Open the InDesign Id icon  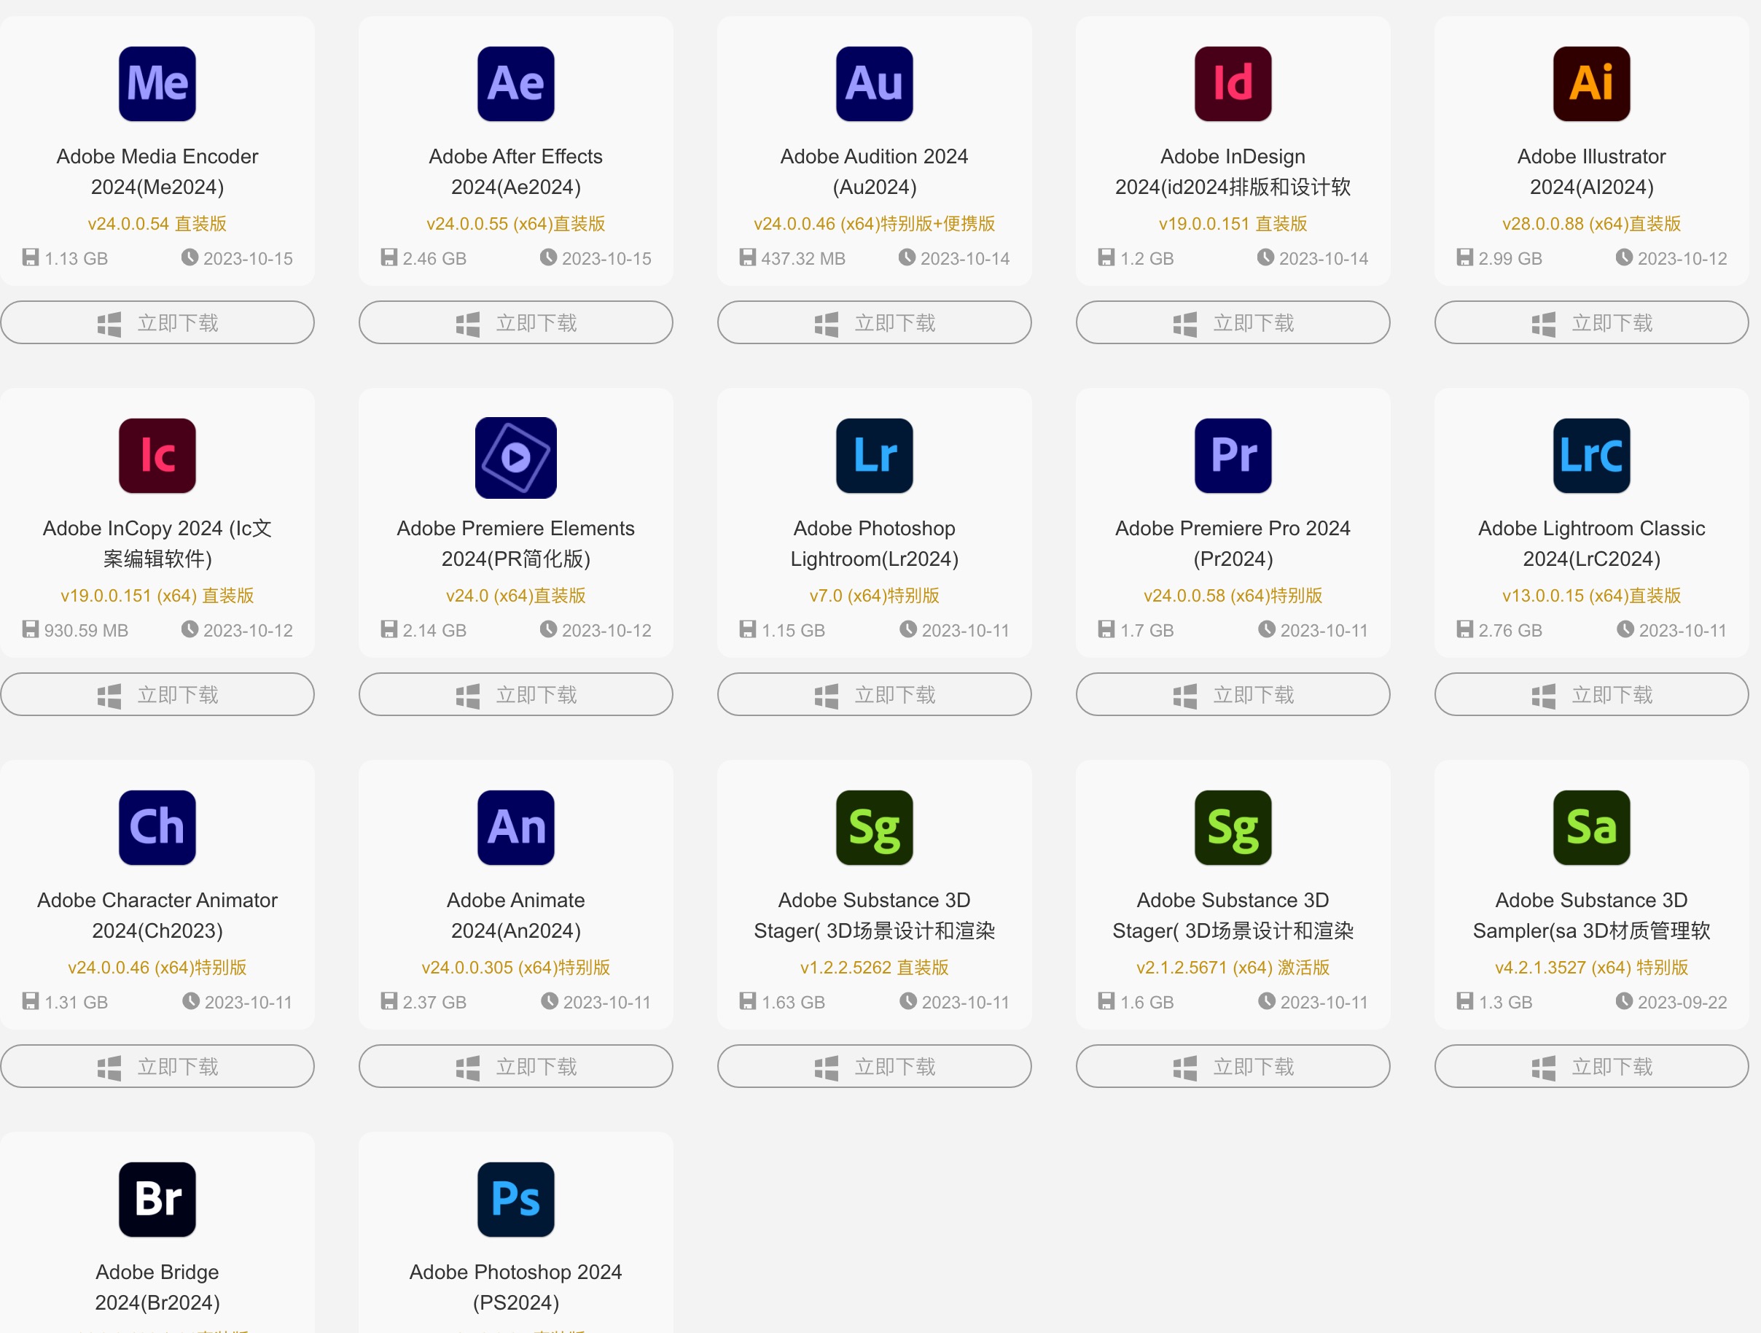[1233, 84]
